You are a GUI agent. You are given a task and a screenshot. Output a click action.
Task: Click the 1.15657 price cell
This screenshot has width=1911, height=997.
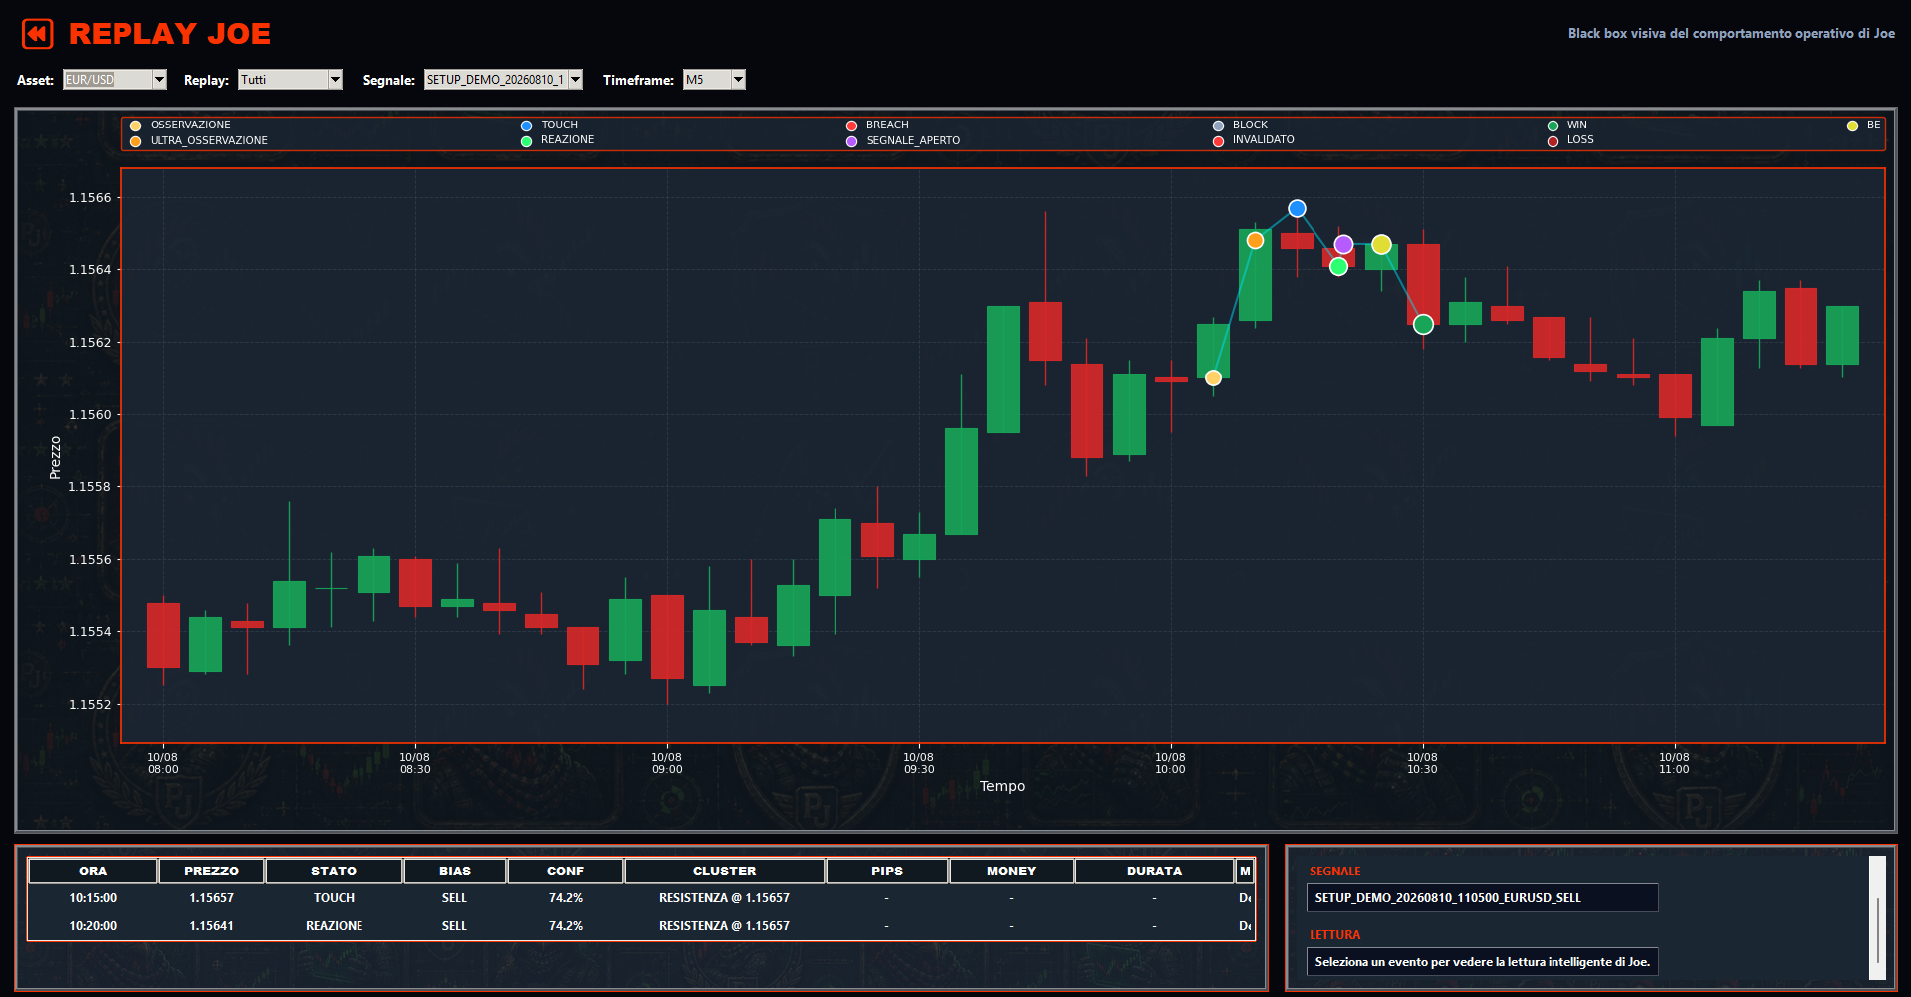click(211, 898)
